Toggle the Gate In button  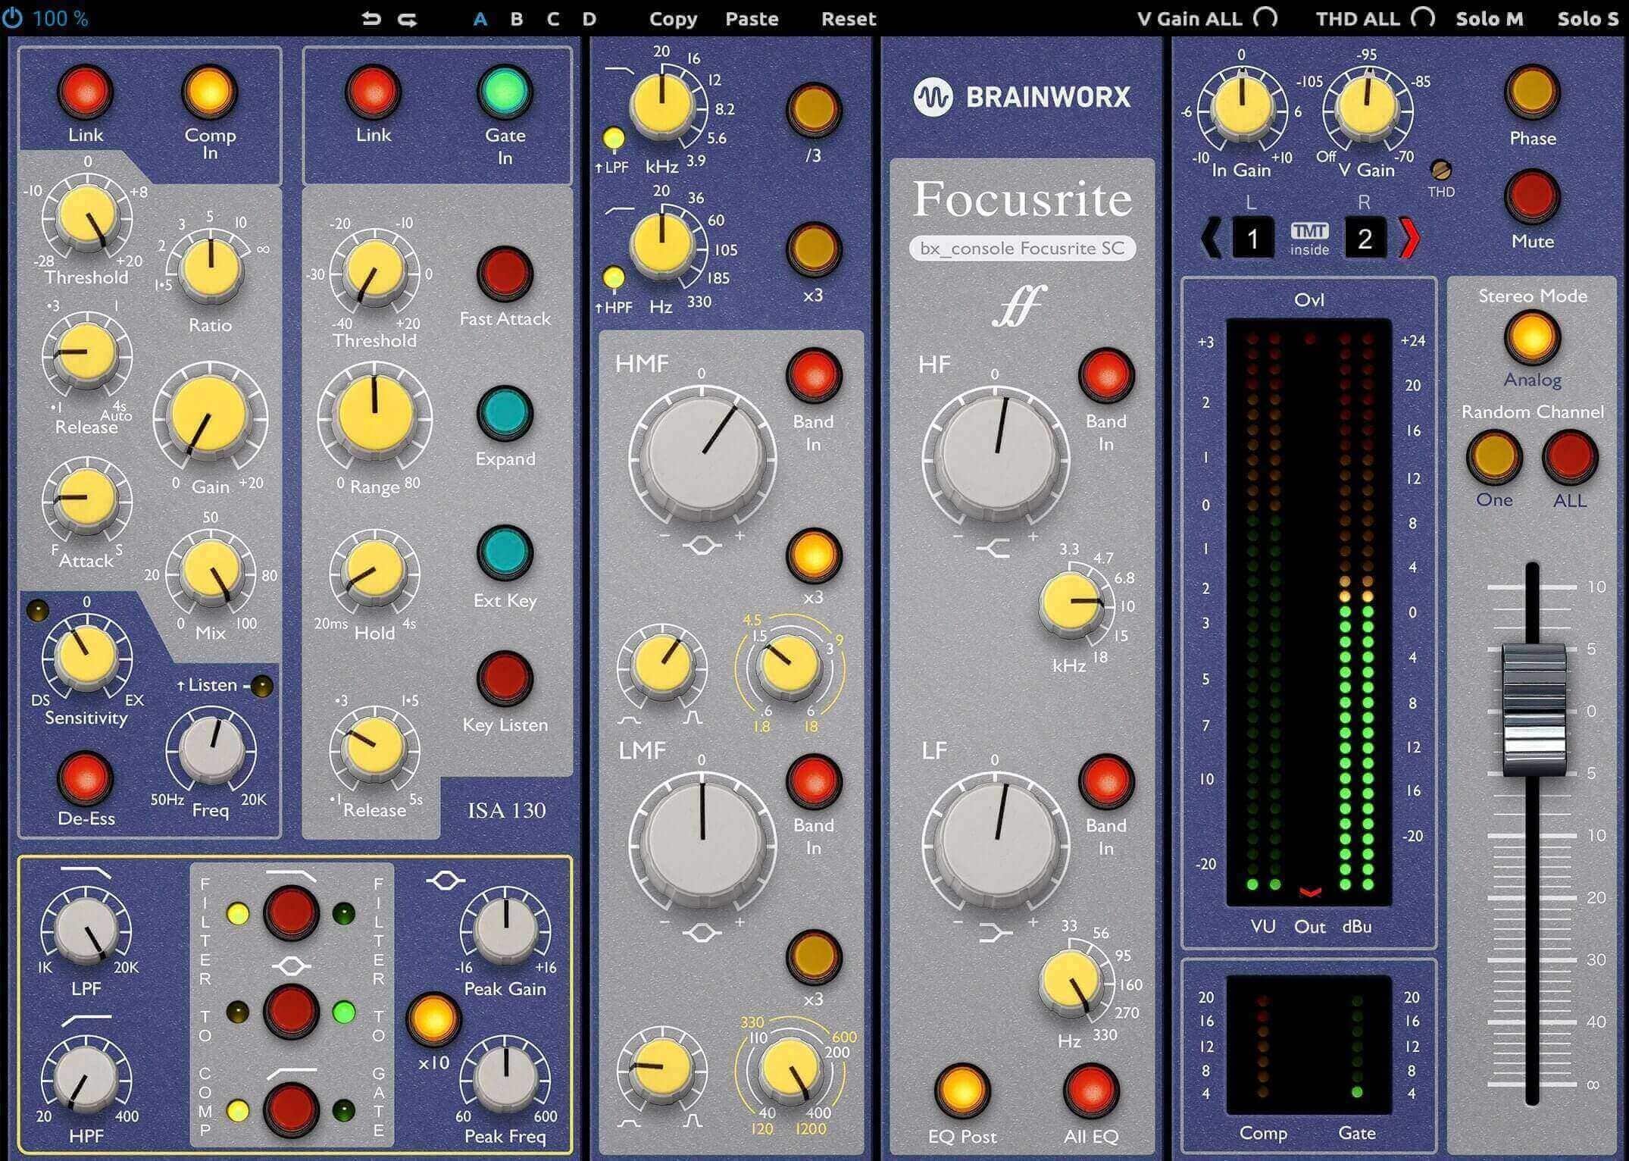coord(505,92)
